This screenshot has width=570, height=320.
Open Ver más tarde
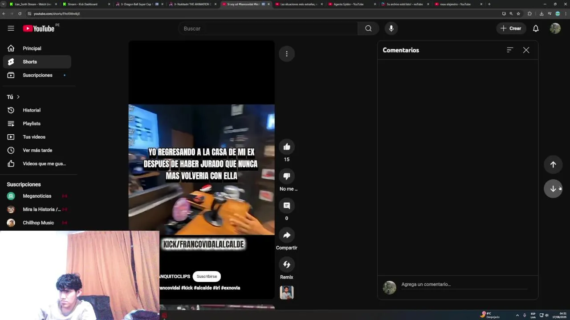[x=37, y=150]
